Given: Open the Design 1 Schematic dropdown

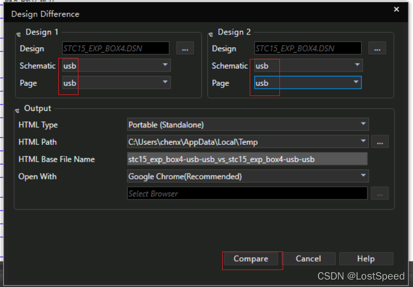Looking at the screenshot, I should click(165, 65).
